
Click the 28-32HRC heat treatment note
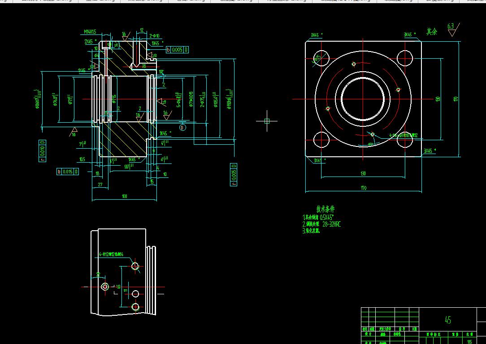[x=321, y=224]
